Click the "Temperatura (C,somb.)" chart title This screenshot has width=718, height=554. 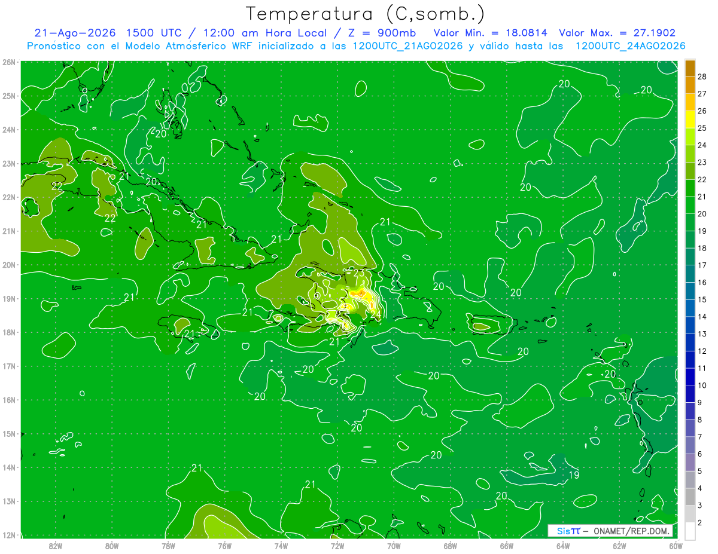coord(366,14)
